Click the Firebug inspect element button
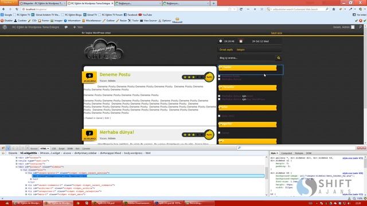Image resolution: width=367 pixels, height=206 pixels. (8, 148)
